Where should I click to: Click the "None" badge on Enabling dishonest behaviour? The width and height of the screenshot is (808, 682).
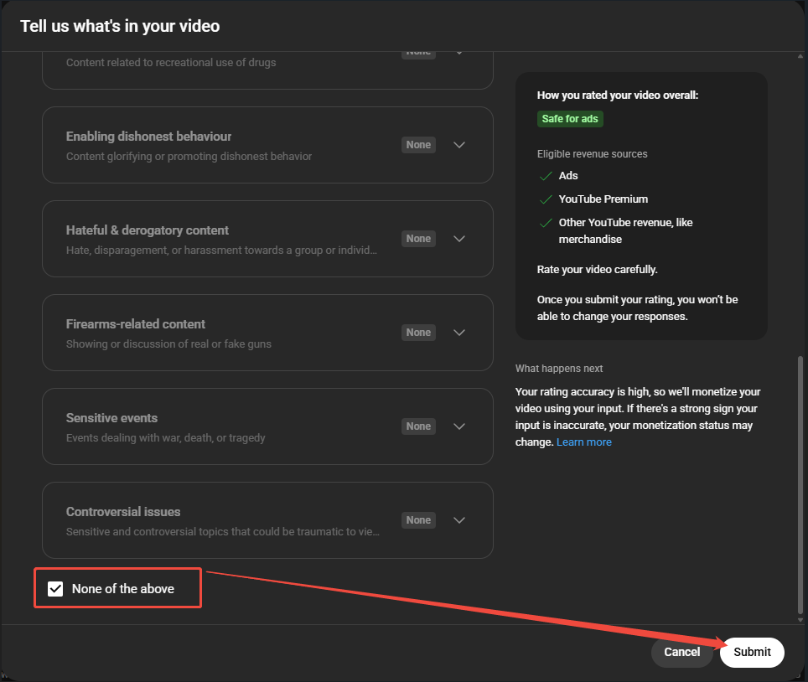coord(418,144)
